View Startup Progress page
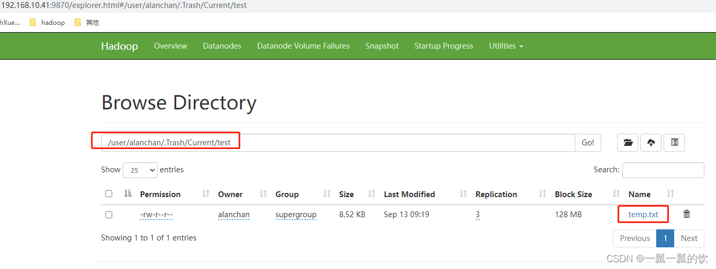The height and width of the screenshot is (269, 716). [443, 46]
